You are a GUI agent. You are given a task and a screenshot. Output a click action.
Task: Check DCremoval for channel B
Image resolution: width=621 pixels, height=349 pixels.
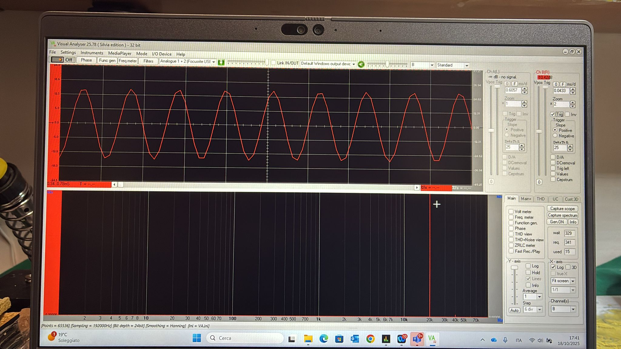click(x=553, y=163)
